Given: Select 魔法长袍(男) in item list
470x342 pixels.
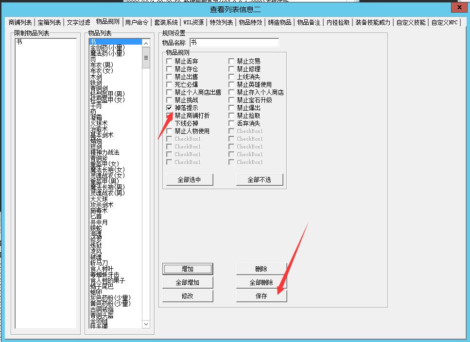Looking at the screenshot, I should [x=116, y=187].
